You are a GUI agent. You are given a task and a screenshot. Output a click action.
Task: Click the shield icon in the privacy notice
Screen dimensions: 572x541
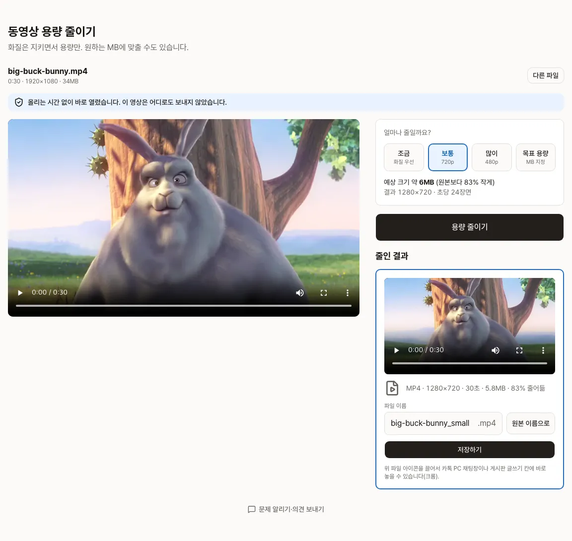[x=18, y=102]
